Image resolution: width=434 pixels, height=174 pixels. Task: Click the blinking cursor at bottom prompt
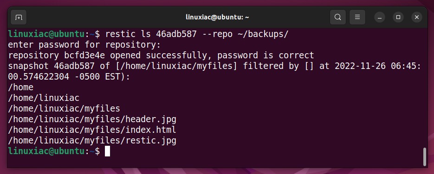click(107, 151)
